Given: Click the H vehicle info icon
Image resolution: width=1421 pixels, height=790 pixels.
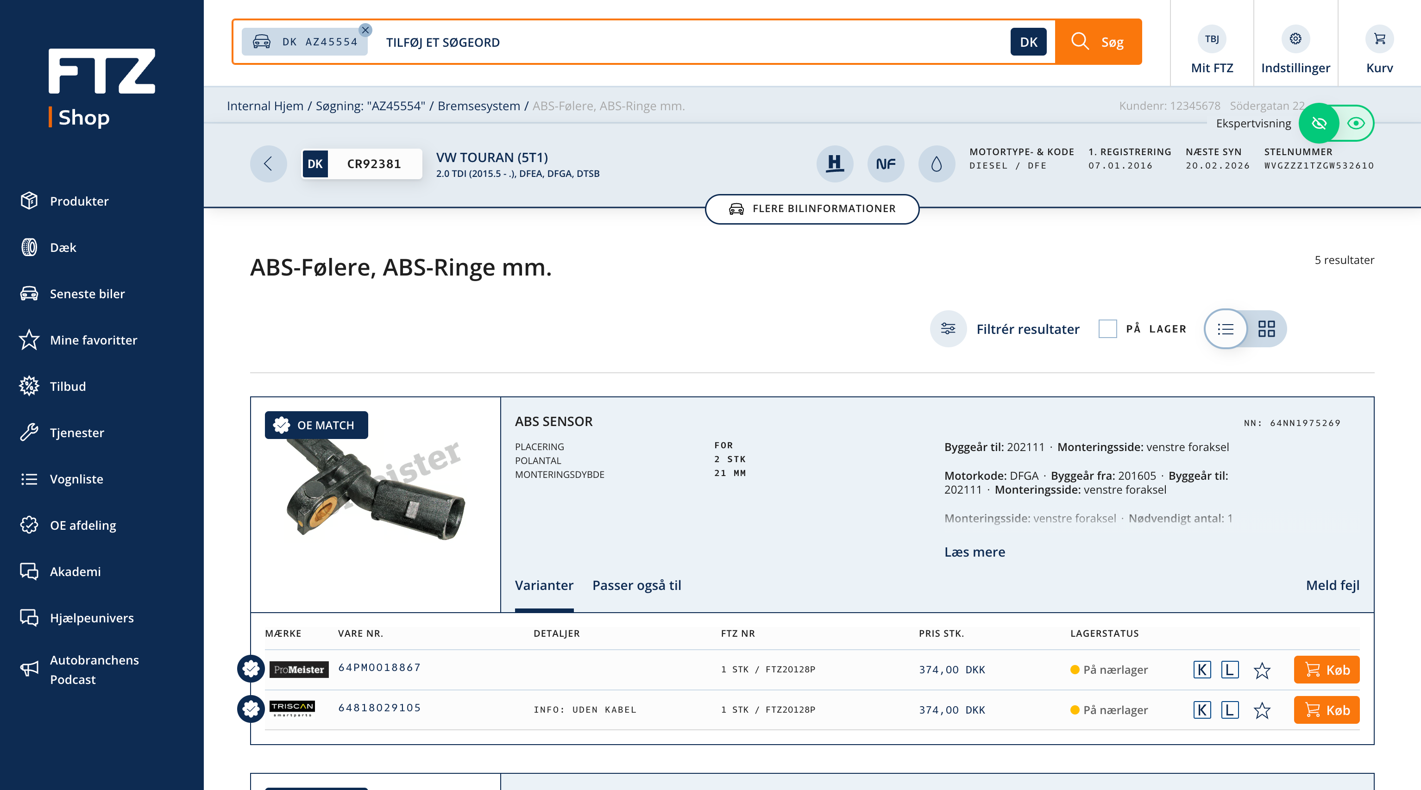Looking at the screenshot, I should click(835, 164).
